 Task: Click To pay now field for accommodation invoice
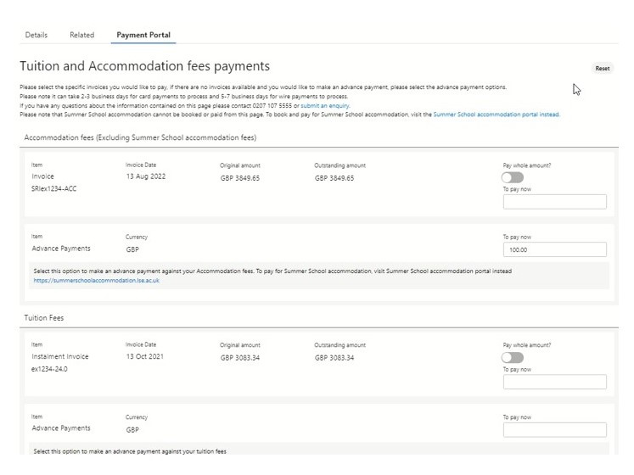[554, 202]
